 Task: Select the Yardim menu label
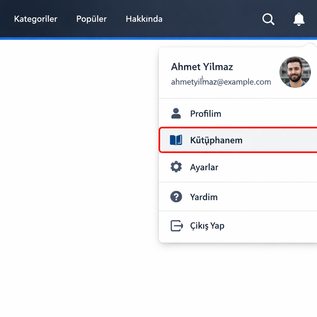tap(204, 197)
